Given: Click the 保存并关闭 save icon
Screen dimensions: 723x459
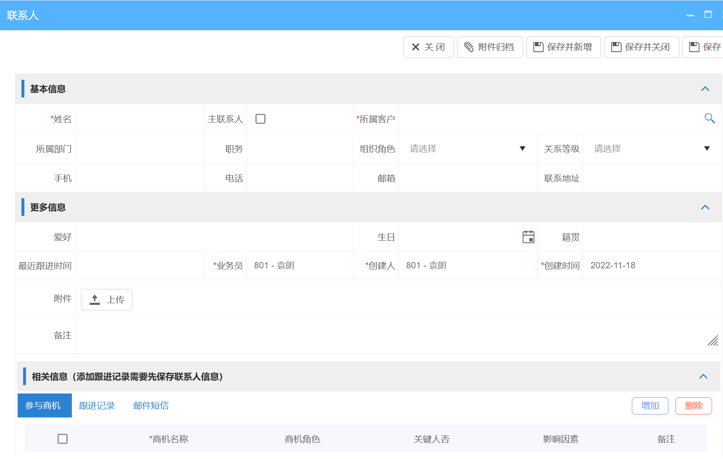Looking at the screenshot, I should click(x=616, y=47).
